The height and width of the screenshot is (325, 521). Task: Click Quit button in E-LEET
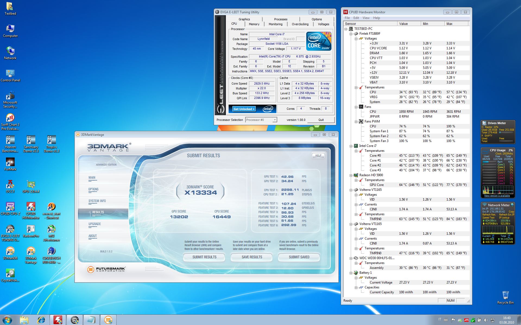321,120
